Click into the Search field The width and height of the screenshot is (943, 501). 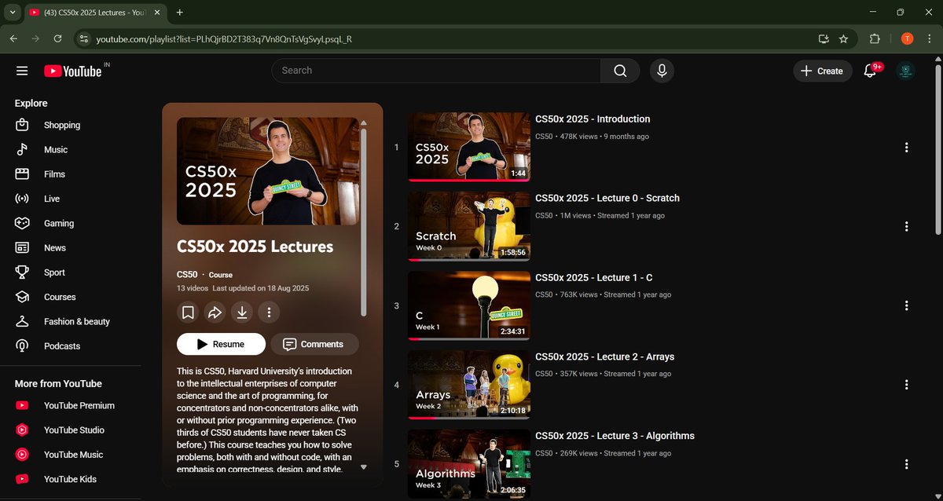(436, 71)
